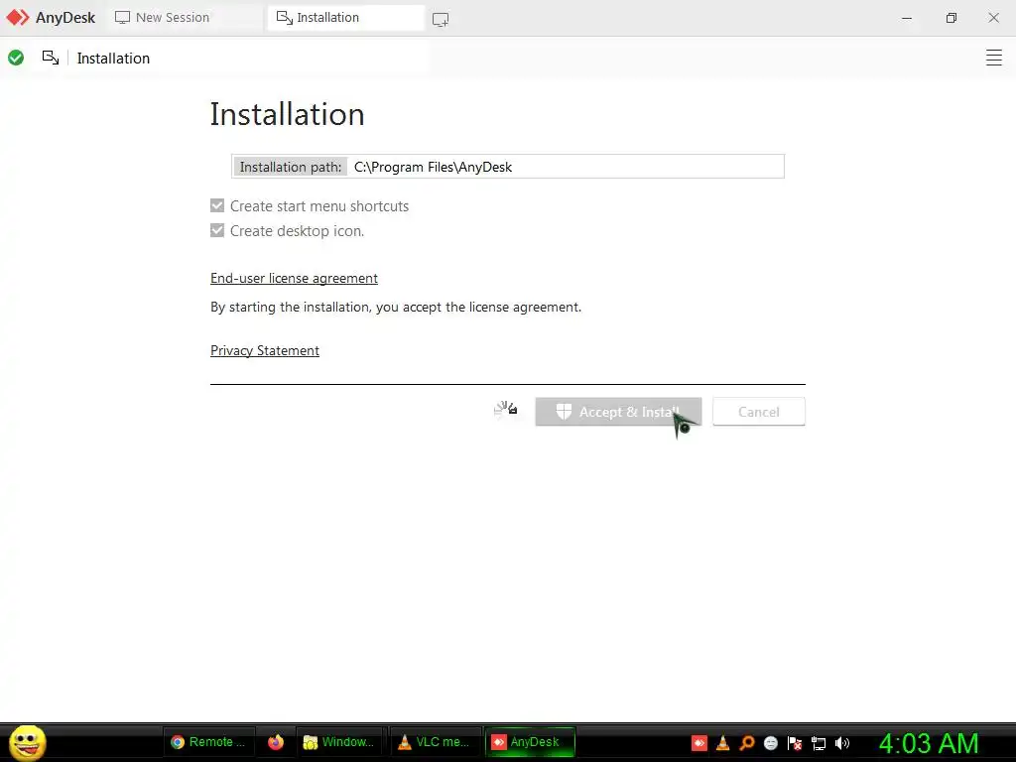Open the Action Center flag tray icon
1016x762 pixels.
(795, 743)
